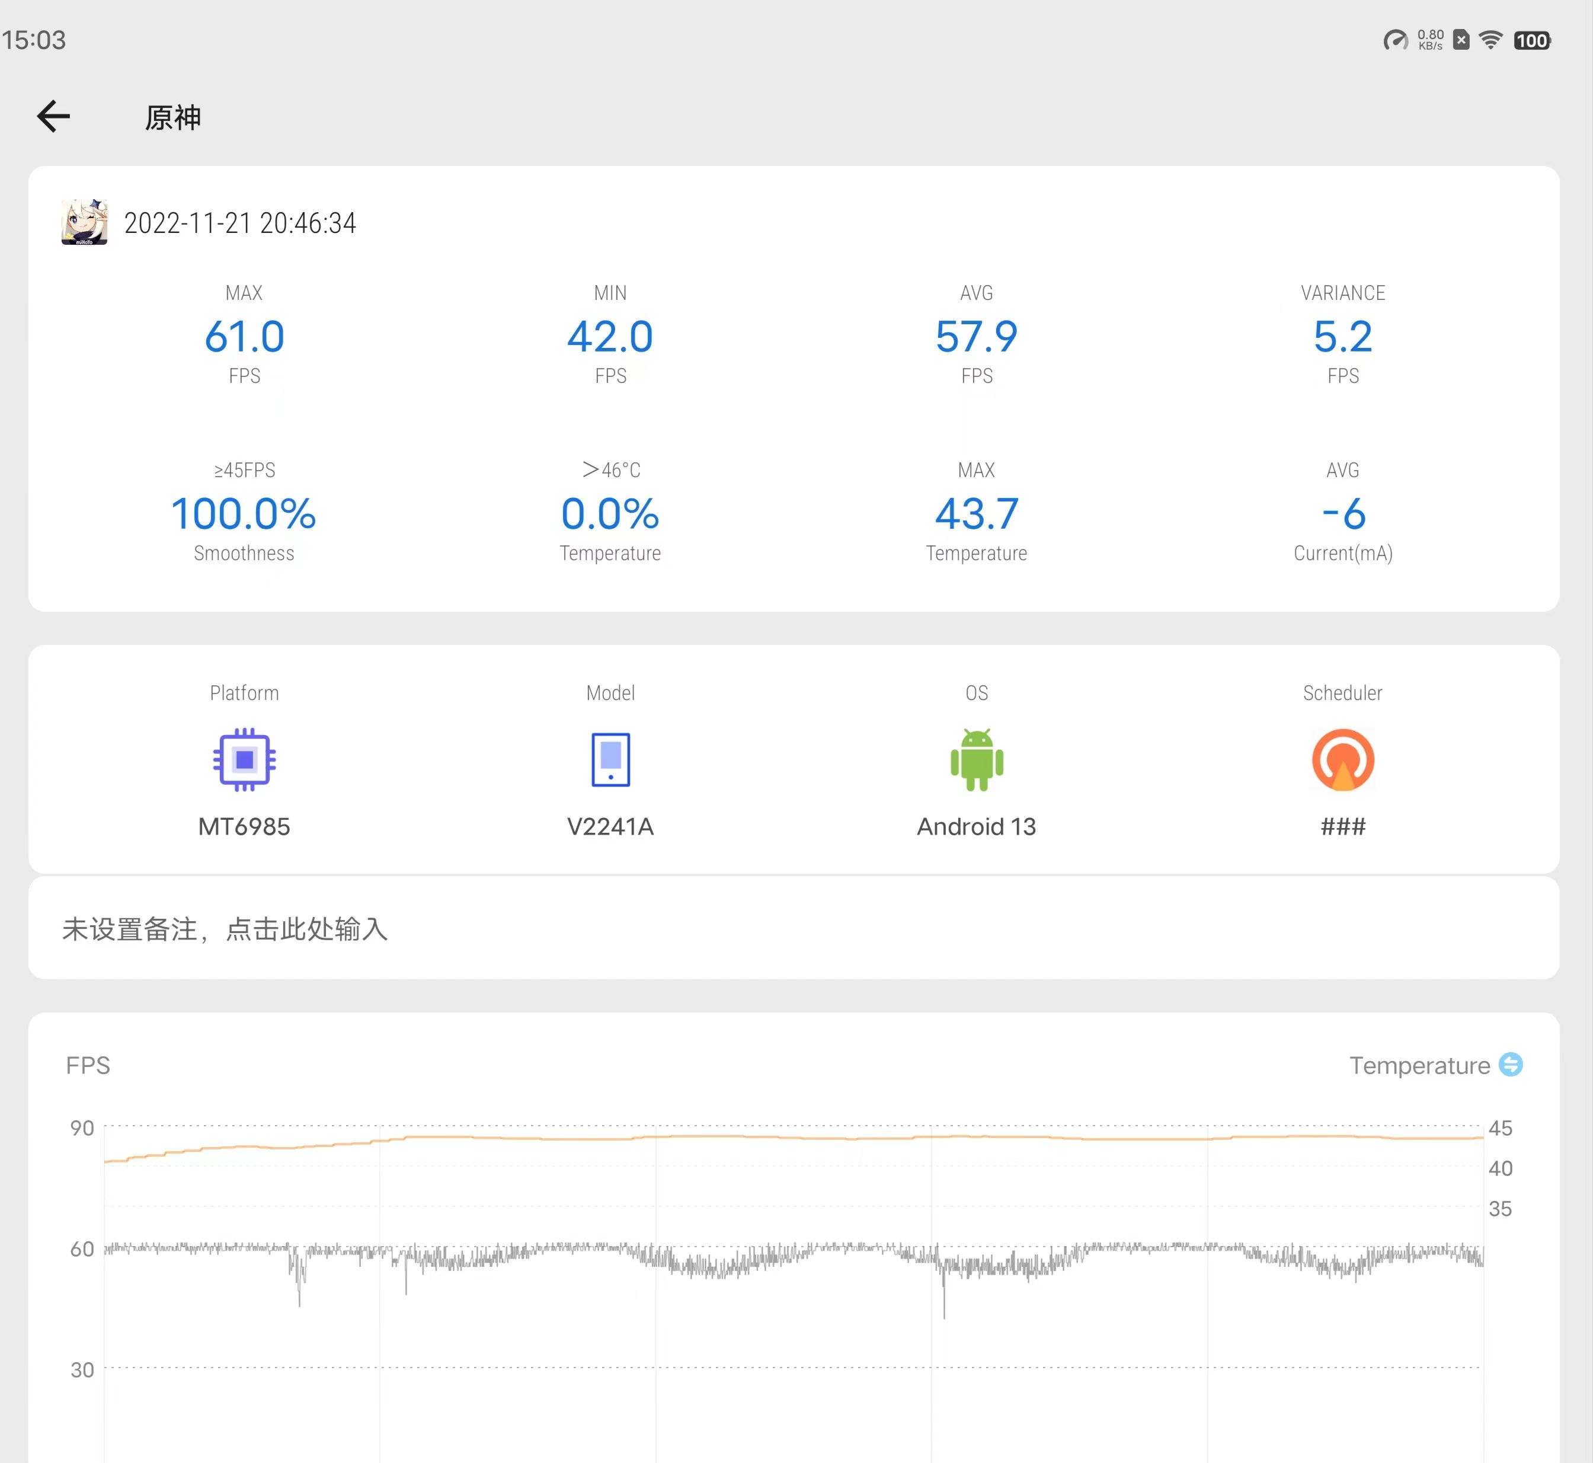Tap the Wi-Fi status icon
This screenshot has width=1593, height=1463.
coord(1491,40)
